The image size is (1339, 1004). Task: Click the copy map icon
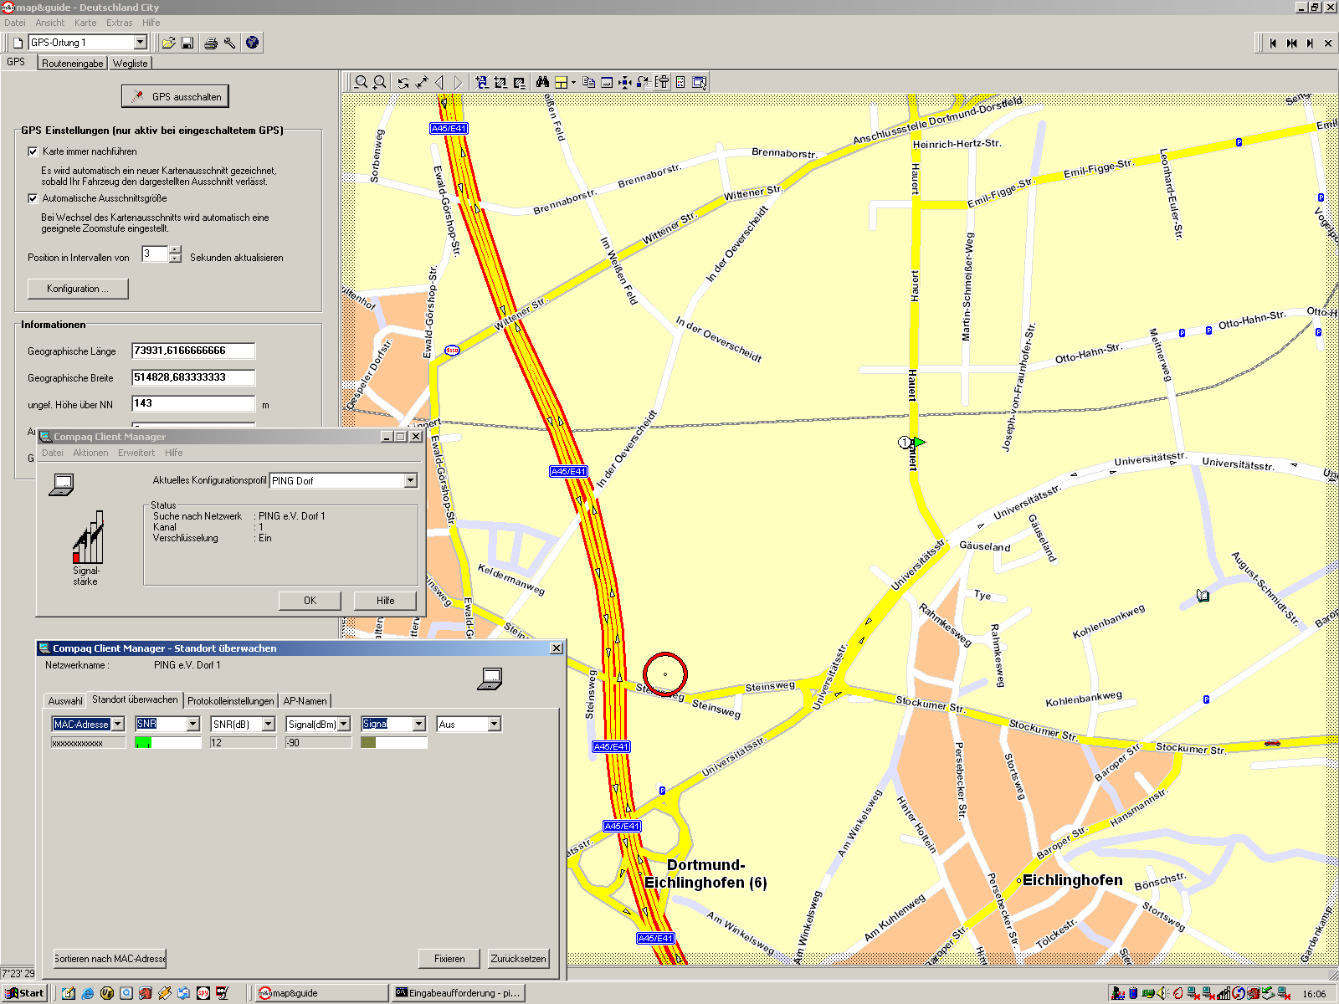coord(588,82)
